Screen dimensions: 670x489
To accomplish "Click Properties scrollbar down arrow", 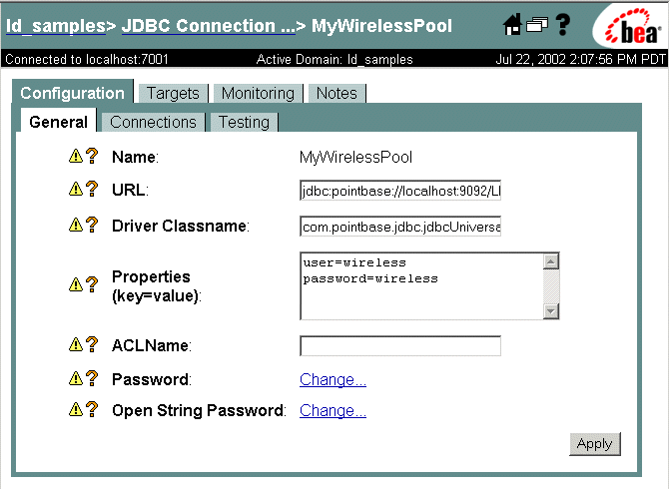I will 551,311.
